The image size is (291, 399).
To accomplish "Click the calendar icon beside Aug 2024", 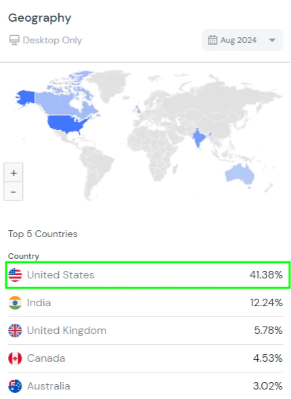I will tap(212, 40).
